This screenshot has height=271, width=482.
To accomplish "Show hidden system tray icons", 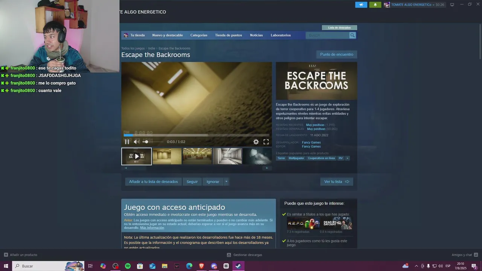I will 416,266.
